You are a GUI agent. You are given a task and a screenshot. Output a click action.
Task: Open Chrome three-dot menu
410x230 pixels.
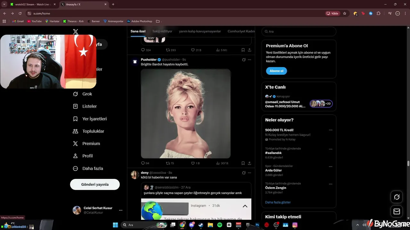406,13
